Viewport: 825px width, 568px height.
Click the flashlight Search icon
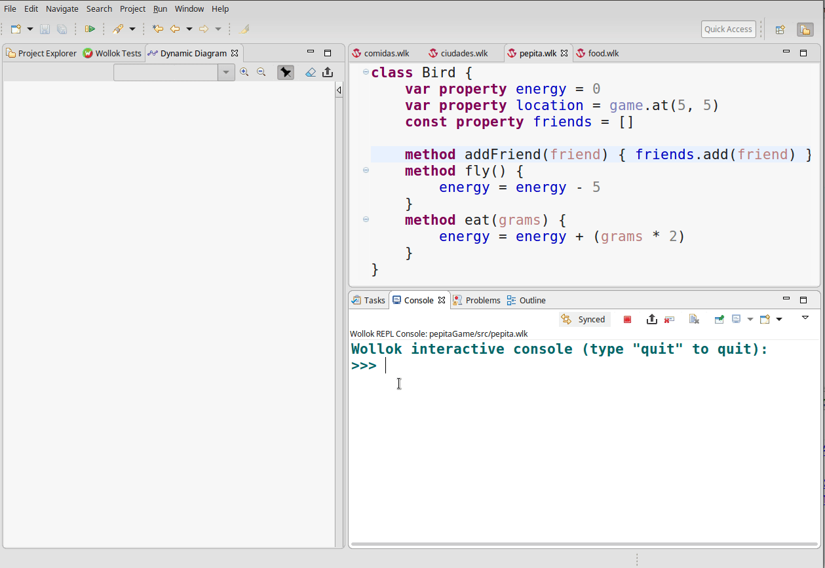118,29
